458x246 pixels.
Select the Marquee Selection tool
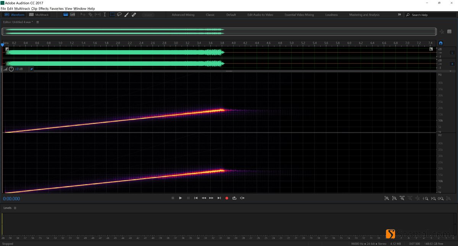(x=112, y=14)
